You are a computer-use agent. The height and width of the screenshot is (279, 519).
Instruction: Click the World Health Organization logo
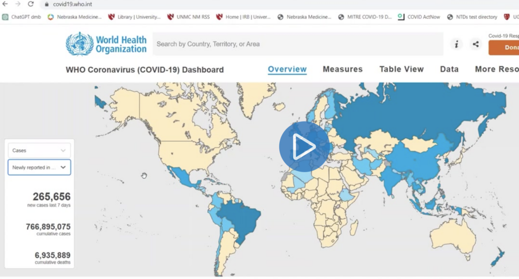pyautogui.click(x=106, y=44)
